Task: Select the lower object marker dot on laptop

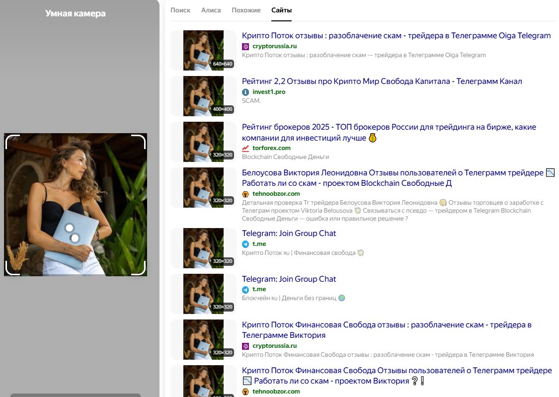Action: [x=75, y=238]
